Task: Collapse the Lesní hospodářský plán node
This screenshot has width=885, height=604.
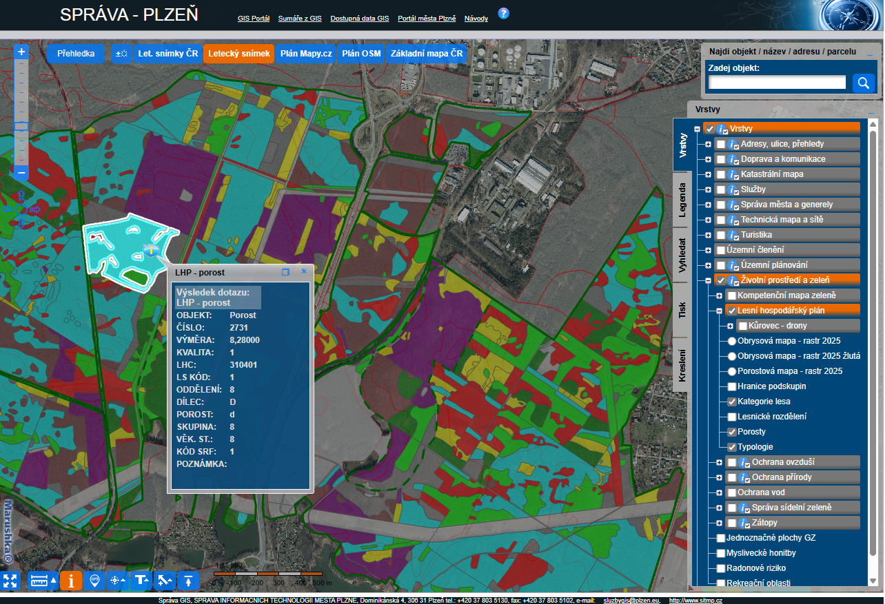Action: point(719,311)
